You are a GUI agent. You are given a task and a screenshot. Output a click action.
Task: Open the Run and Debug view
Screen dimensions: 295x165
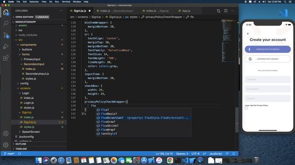pyautogui.click(x=6, y=46)
